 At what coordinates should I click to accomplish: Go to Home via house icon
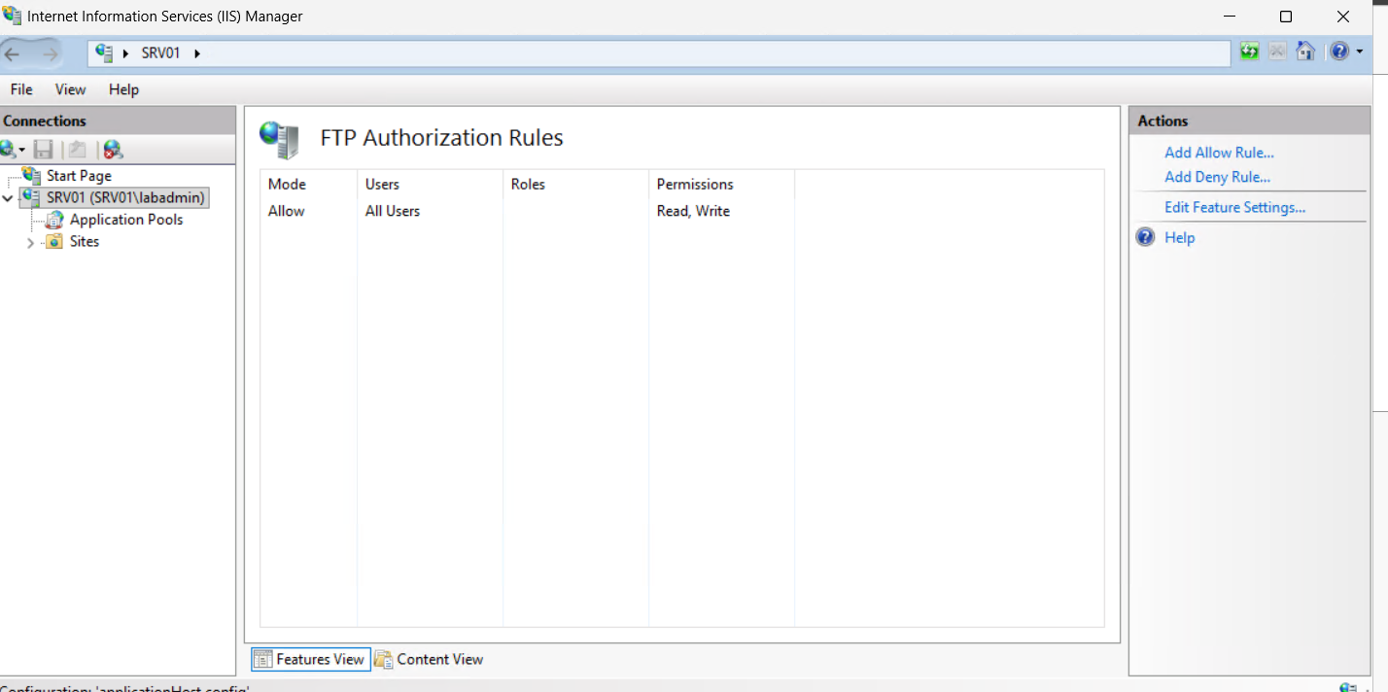click(1305, 52)
